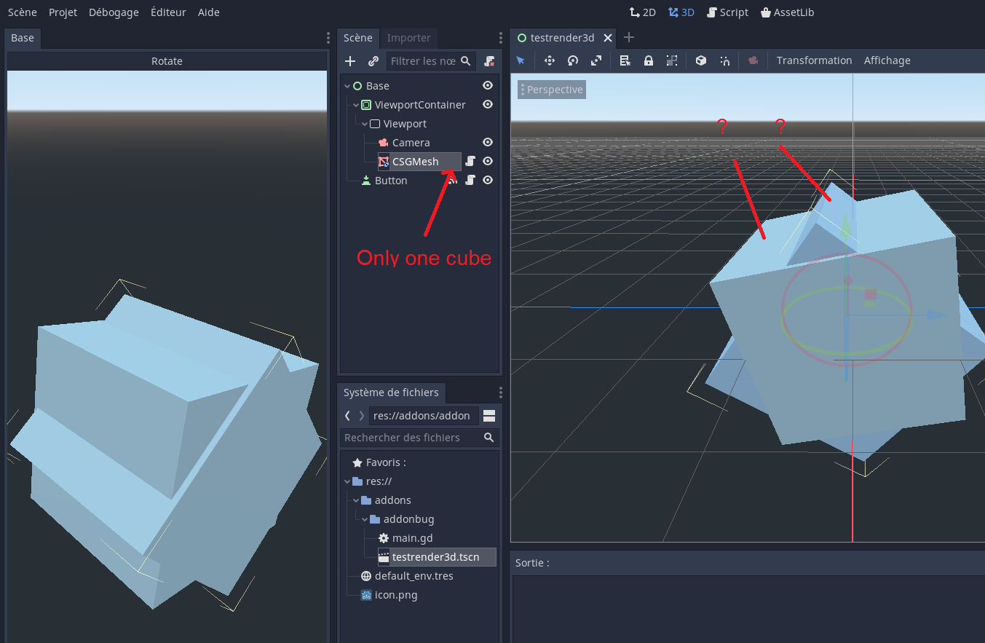Click the group-children unselectable icon
Viewport: 985px width, 643px height.
672,60
